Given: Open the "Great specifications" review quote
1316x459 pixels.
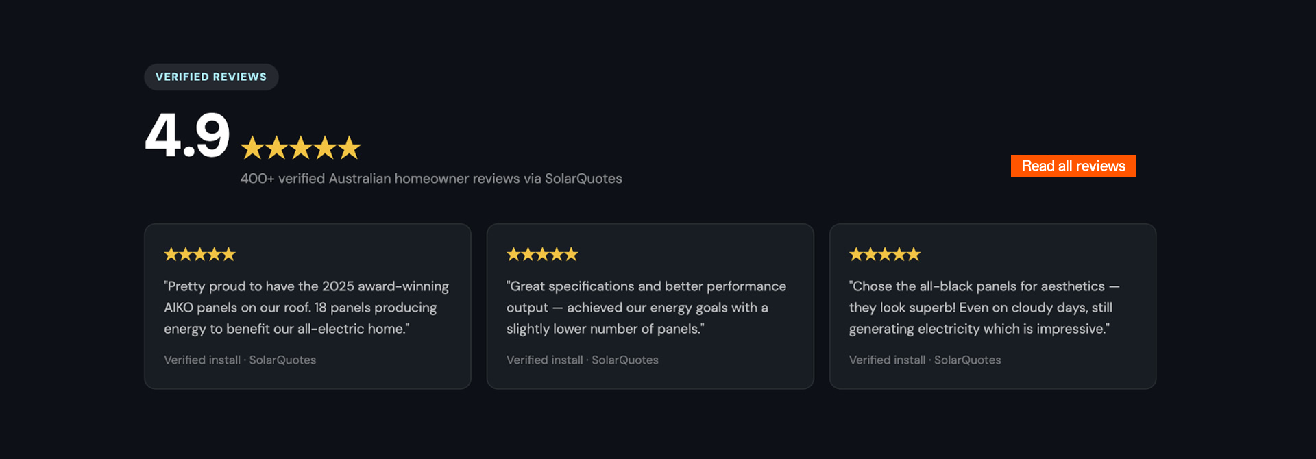Looking at the screenshot, I should click(646, 308).
